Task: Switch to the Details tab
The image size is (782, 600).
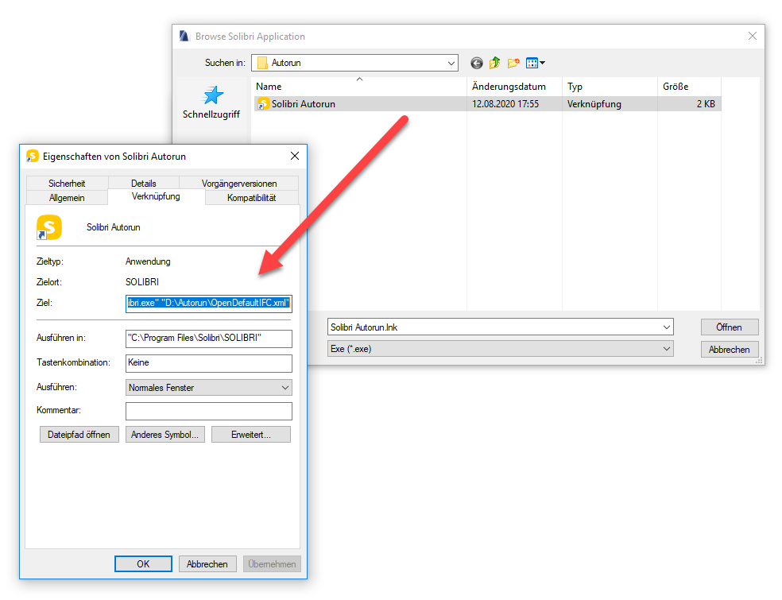Action: click(144, 183)
